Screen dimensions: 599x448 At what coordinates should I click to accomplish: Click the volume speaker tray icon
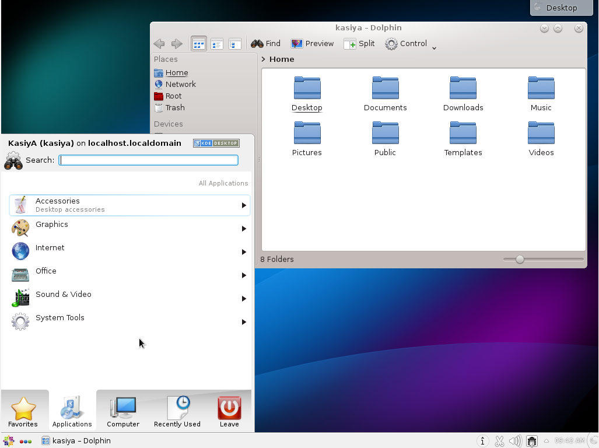[514, 441]
